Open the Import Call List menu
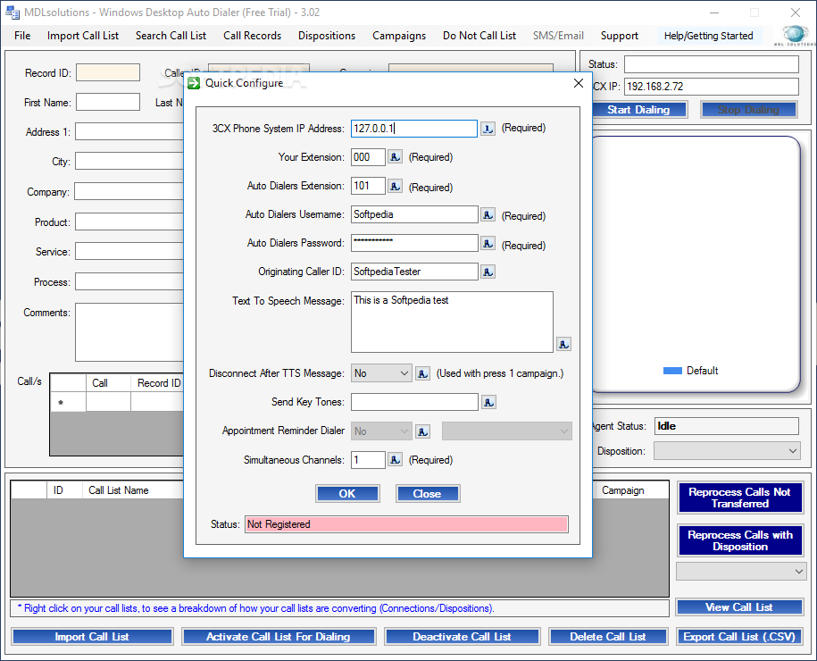Screen dimensions: 817x661 coord(83,36)
